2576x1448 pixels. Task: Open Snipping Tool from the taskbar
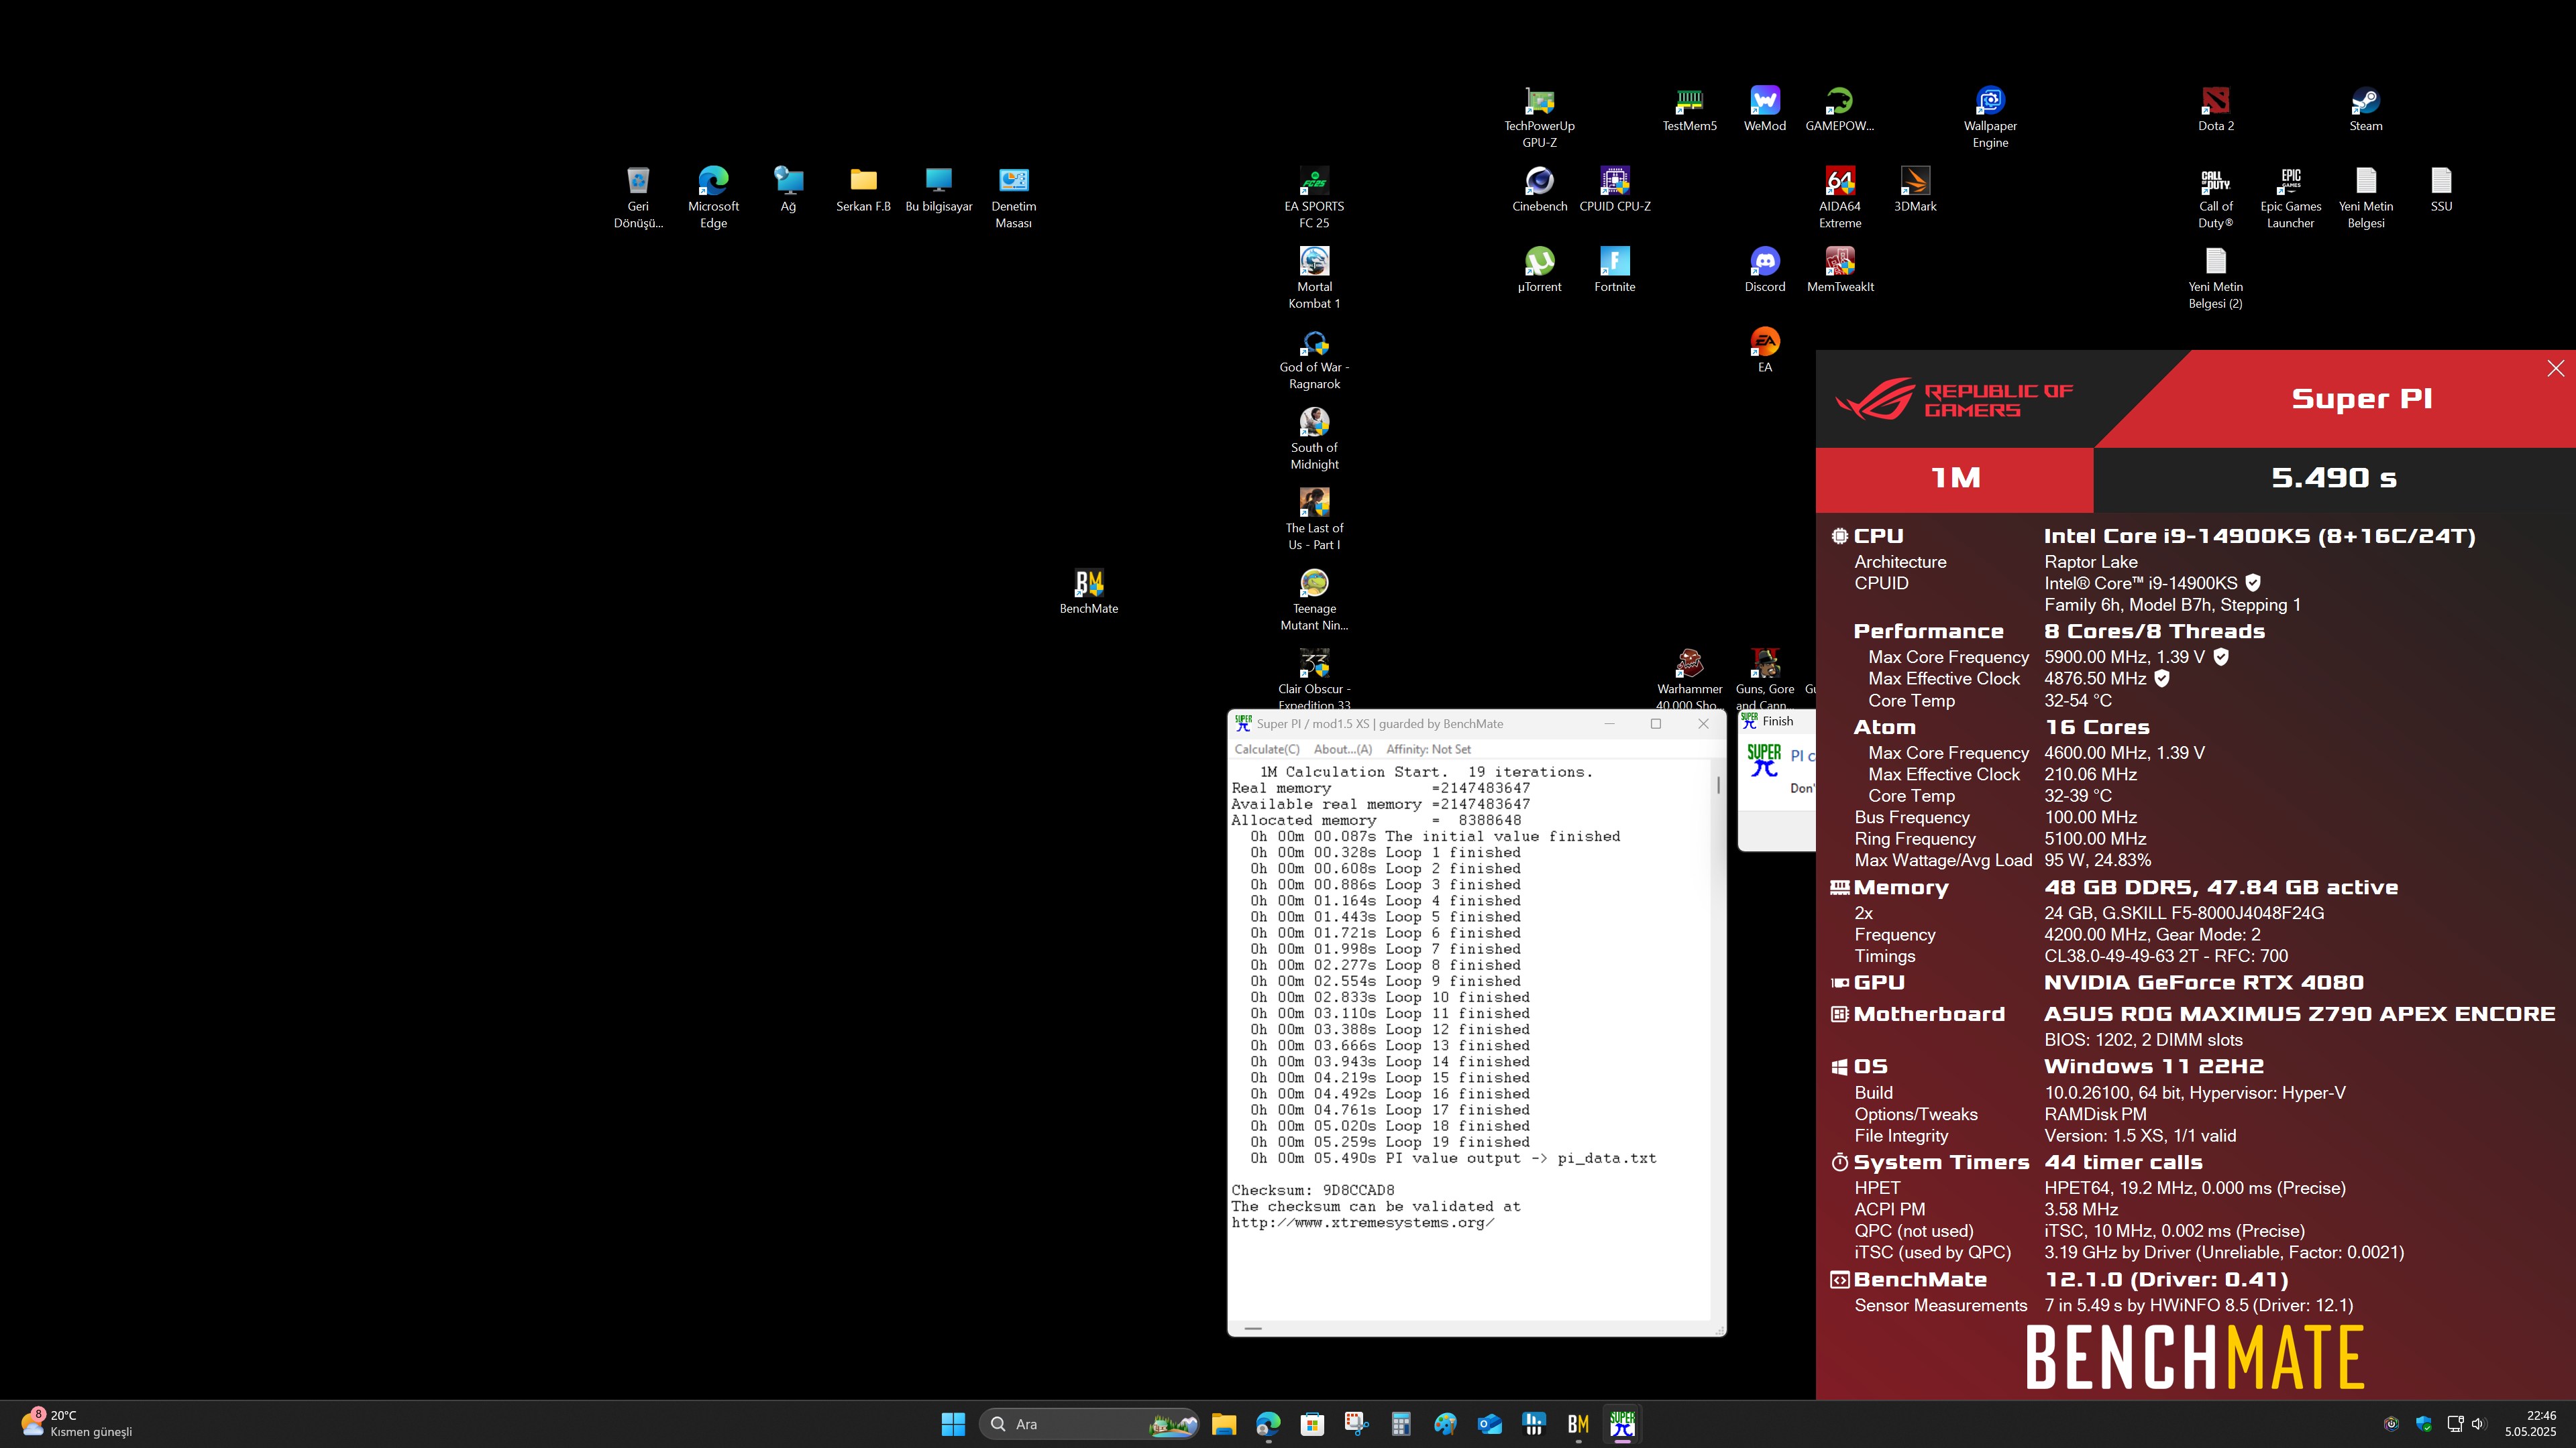click(1356, 1424)
